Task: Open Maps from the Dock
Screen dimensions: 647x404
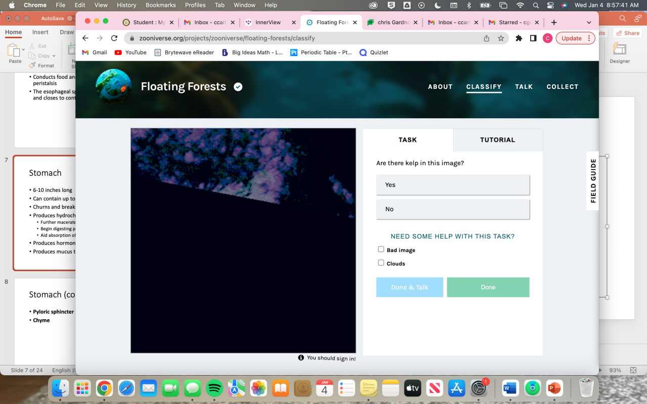Action: (x=237, y=388)
